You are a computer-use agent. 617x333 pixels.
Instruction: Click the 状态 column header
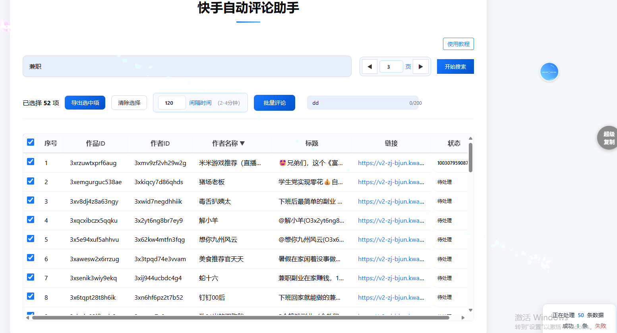point(454,143)
